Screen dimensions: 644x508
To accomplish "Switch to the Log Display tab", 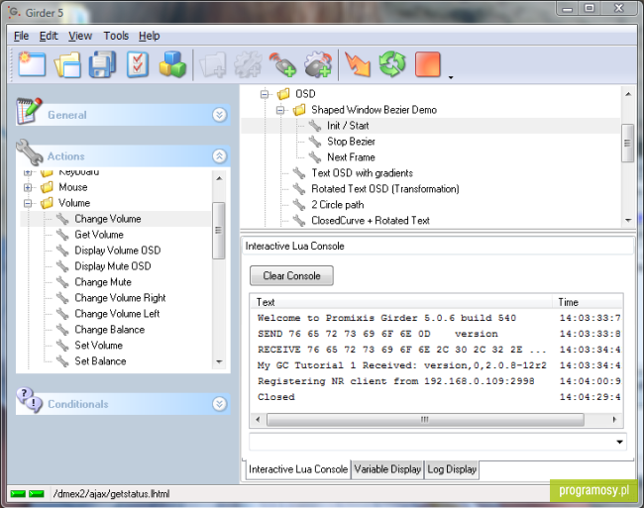I will pyautogui.click(x=452, y=469).
